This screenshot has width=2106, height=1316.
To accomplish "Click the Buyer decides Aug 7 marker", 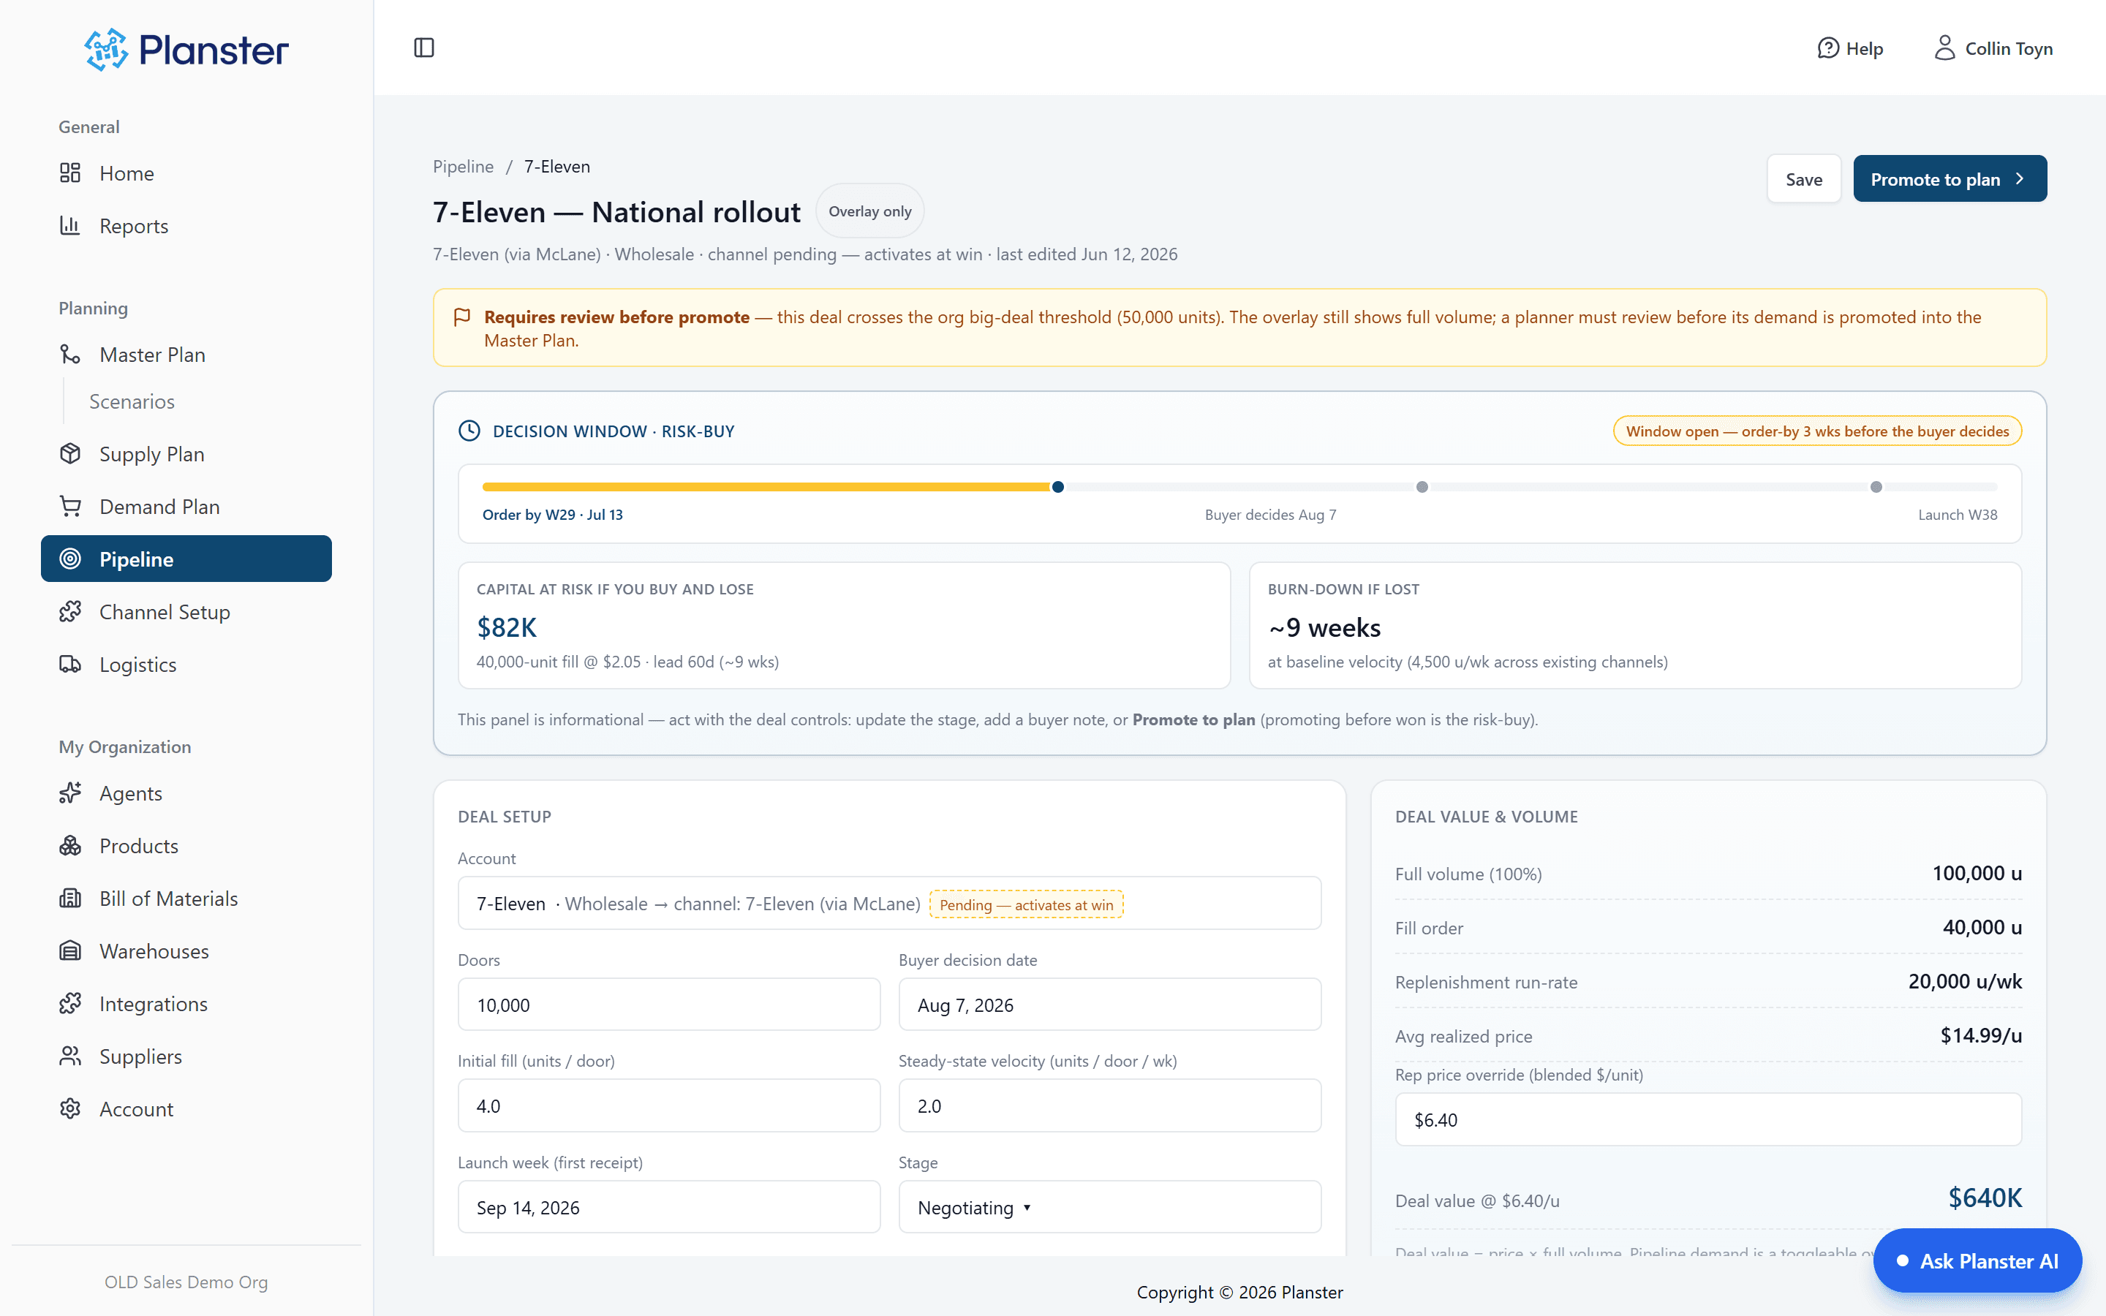I will click(x=1422, y=486).
